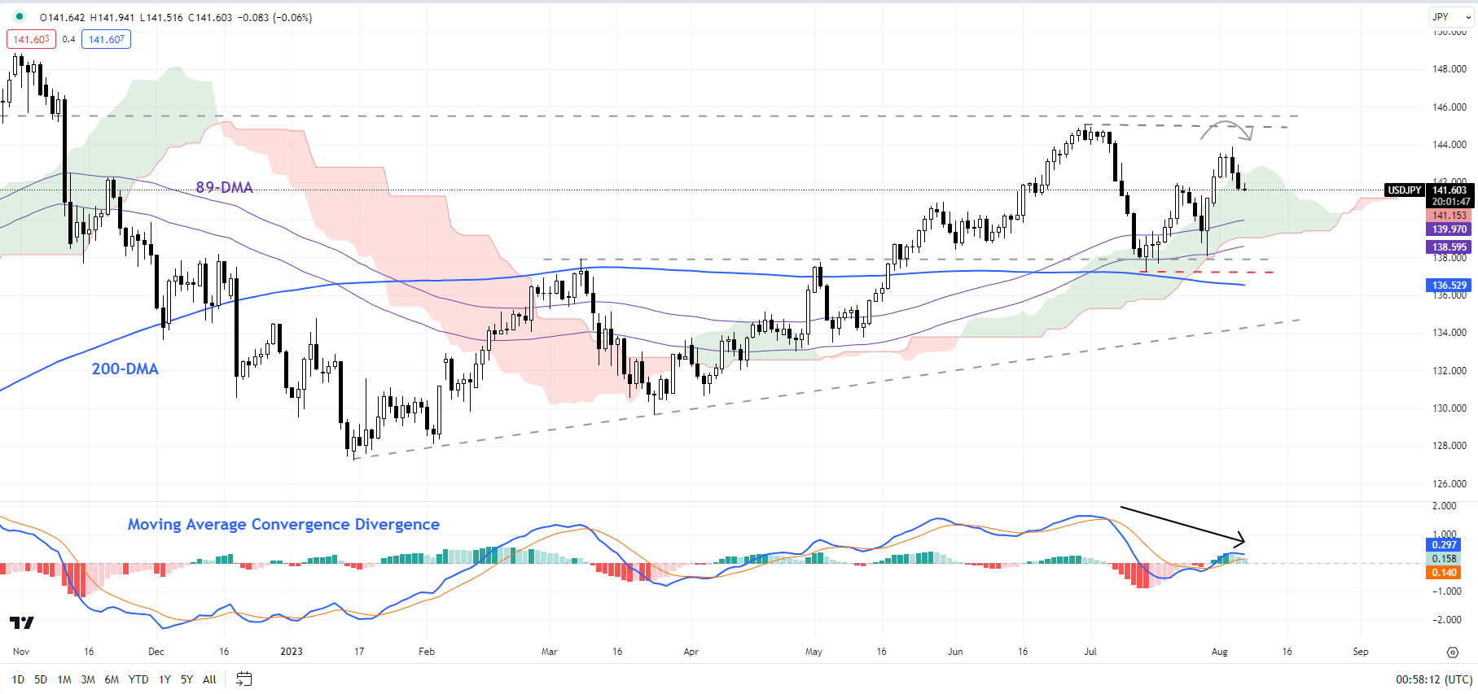Click the 200-DMA price tag 136.529
The image size is (1478, 694).
coord(1449,286)
